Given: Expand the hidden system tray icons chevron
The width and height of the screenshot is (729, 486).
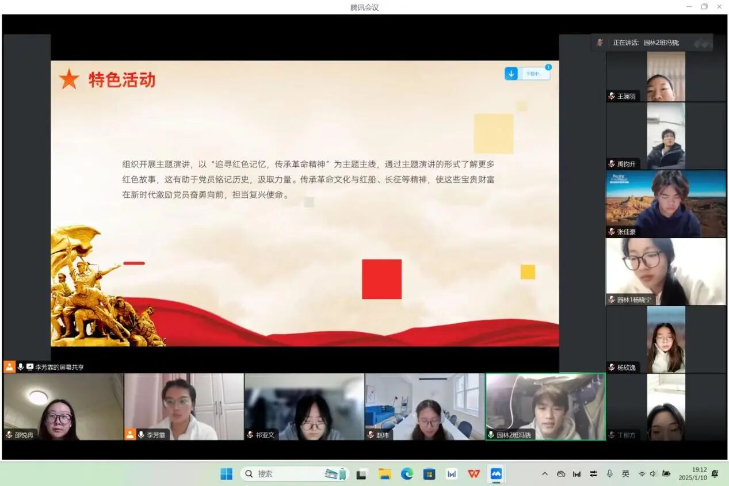Looking at the screenshot, I should click(x=544, y=474).
